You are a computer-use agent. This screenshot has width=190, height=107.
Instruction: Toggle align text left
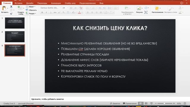(x=88, y=12)
